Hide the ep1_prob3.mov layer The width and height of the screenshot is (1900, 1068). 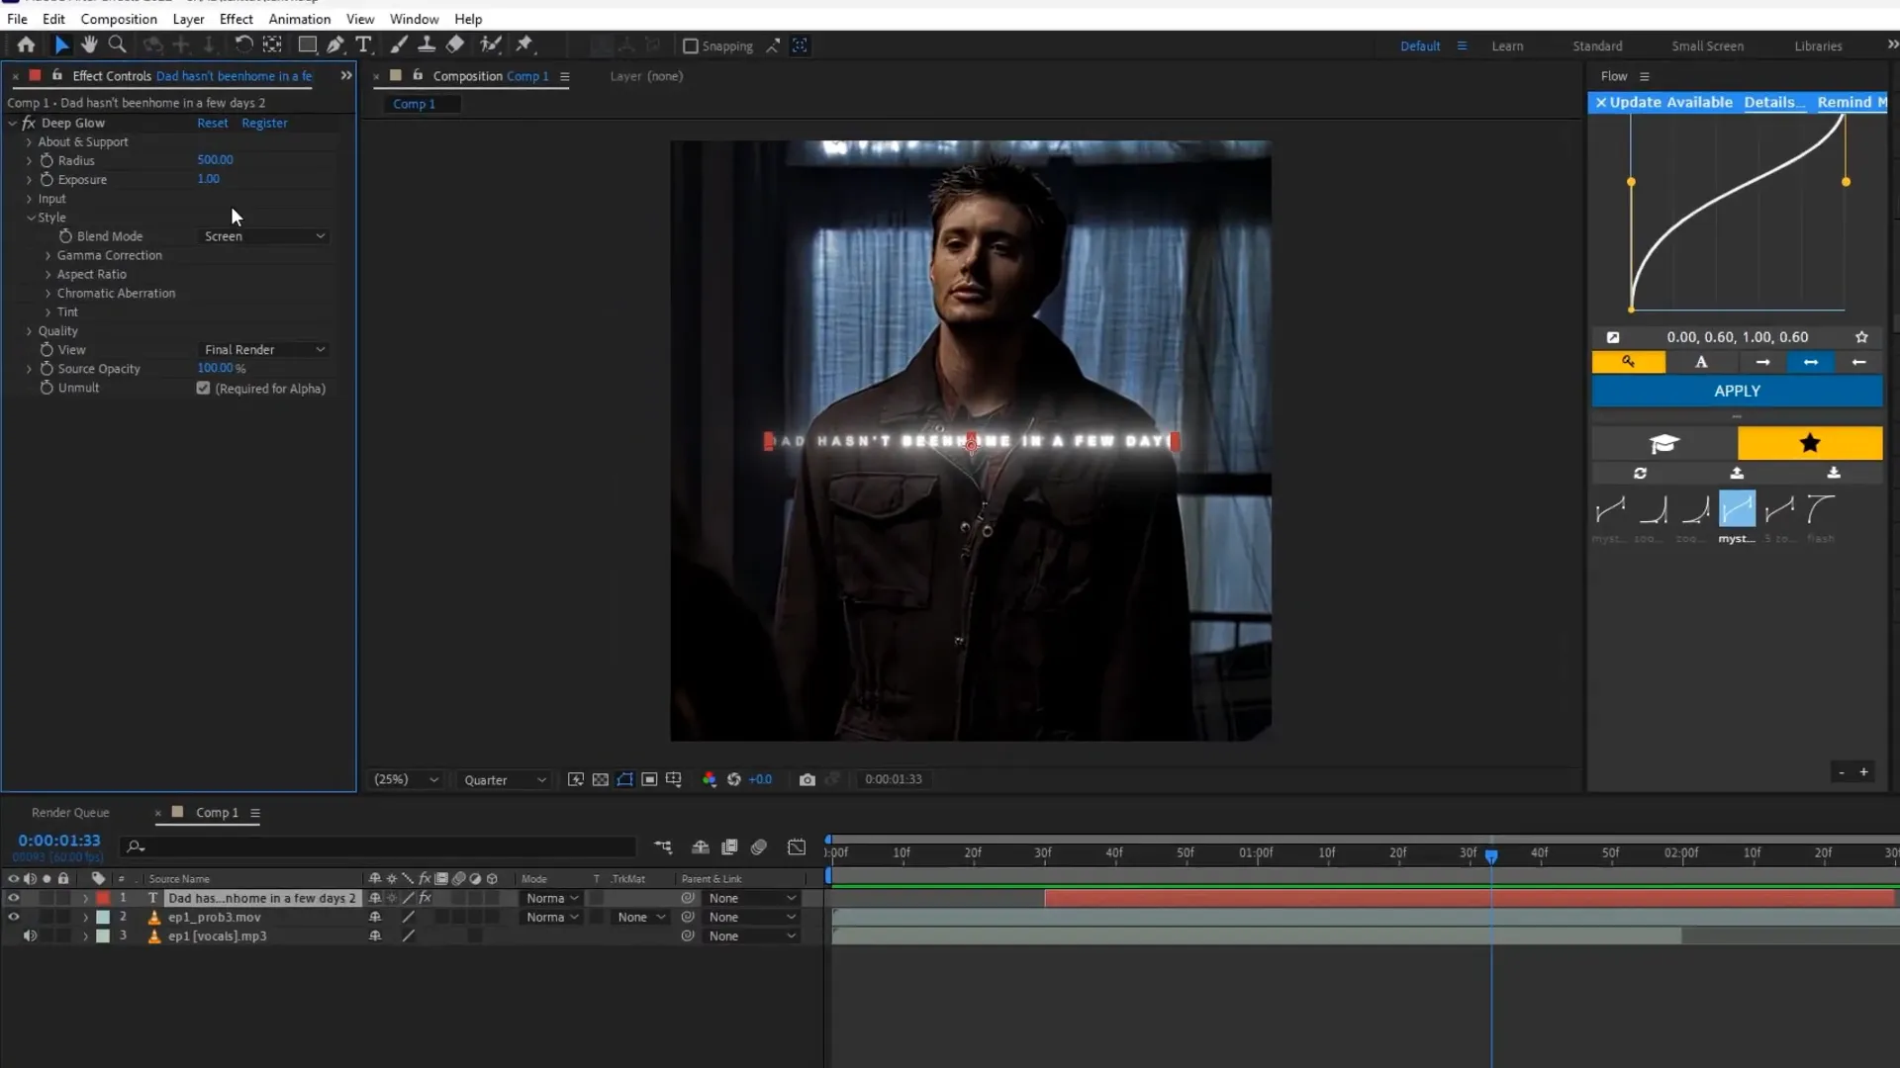click(13, 917)
